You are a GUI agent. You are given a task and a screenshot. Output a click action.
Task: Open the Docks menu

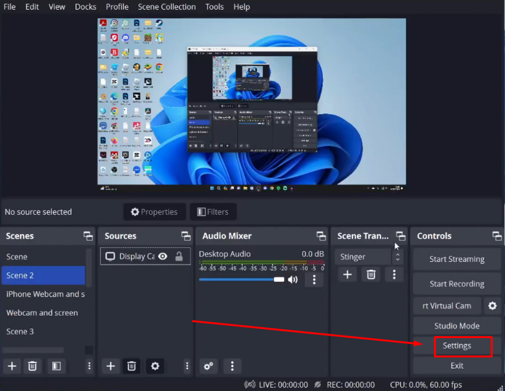(x=85, y=6)
